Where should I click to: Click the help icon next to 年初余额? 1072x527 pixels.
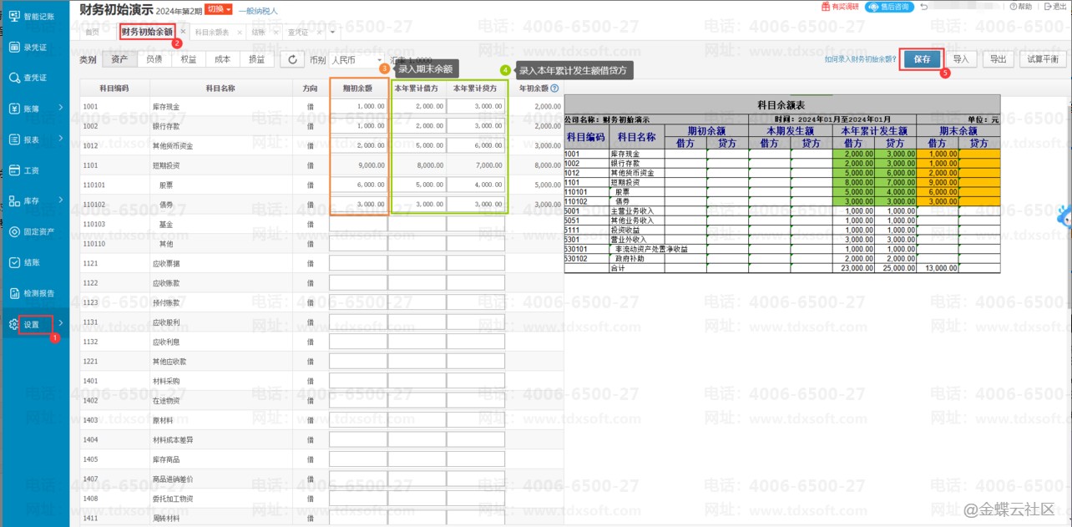tap(554, 88)
